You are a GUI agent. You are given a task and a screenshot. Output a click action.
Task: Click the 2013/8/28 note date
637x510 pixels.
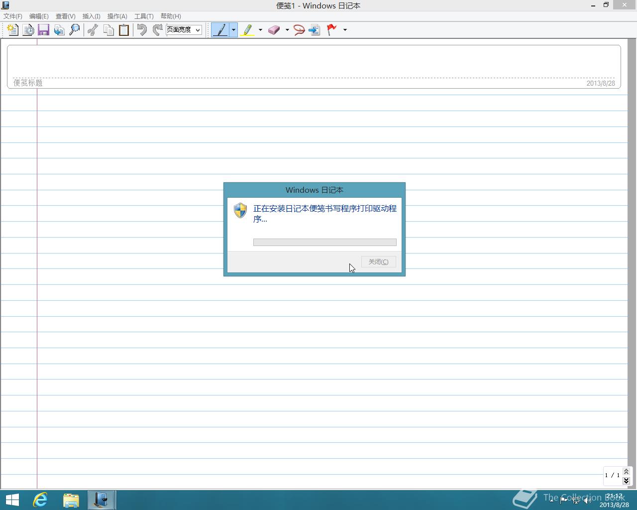(601, 84)
